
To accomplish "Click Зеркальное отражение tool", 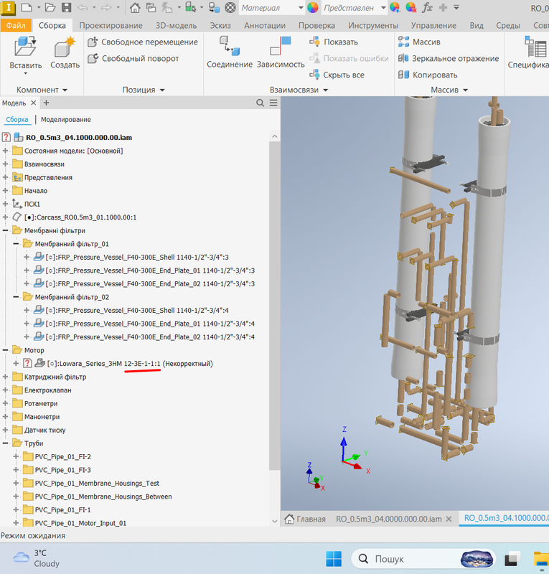I will 449,59.
